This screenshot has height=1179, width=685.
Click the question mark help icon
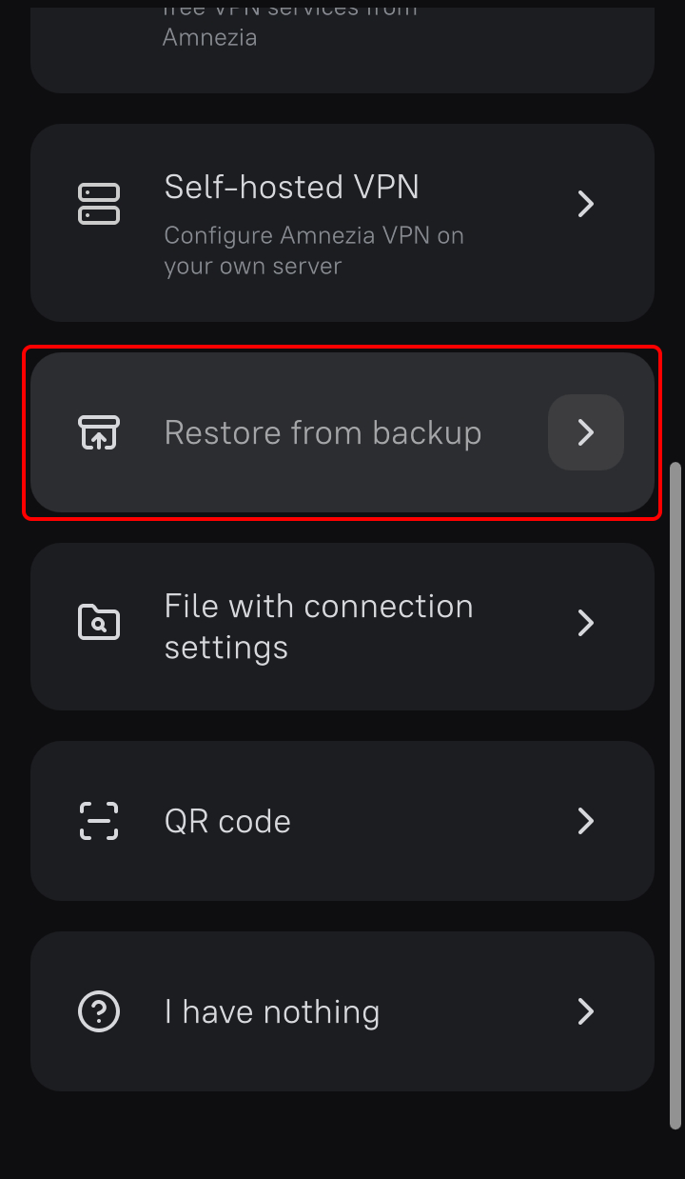99,1011
